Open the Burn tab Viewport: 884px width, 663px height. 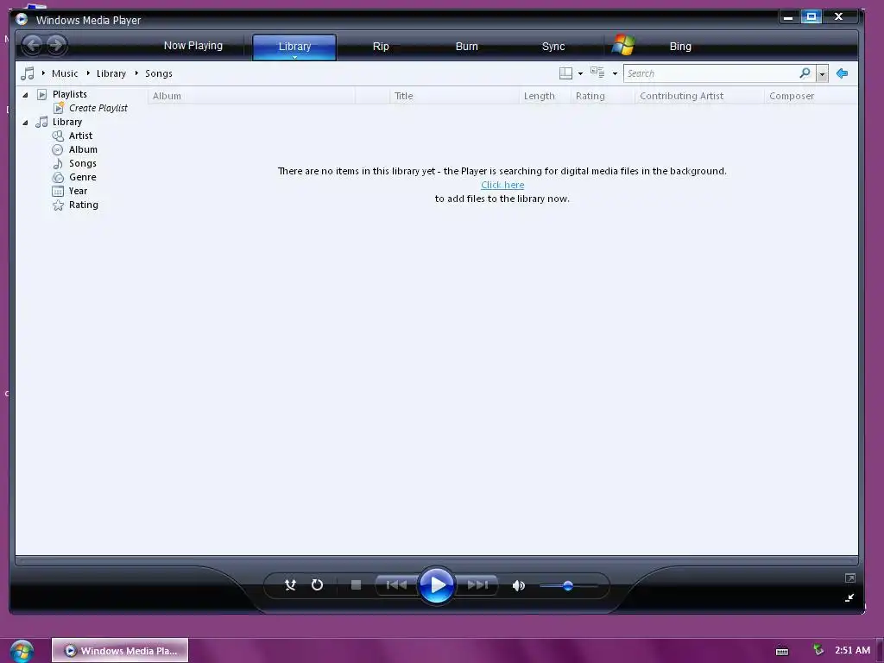(x=466, y=47)
